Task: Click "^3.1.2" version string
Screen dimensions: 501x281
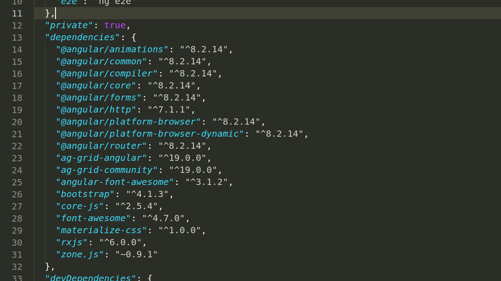Action: [x=206, y=182]
